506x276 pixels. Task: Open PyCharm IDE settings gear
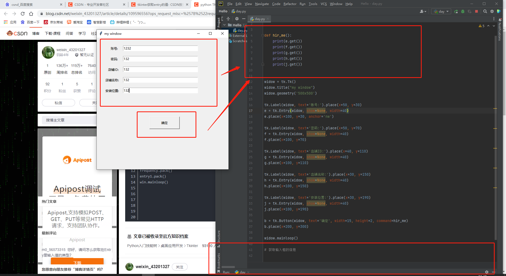pyautogui.click(x=492, y=11)
